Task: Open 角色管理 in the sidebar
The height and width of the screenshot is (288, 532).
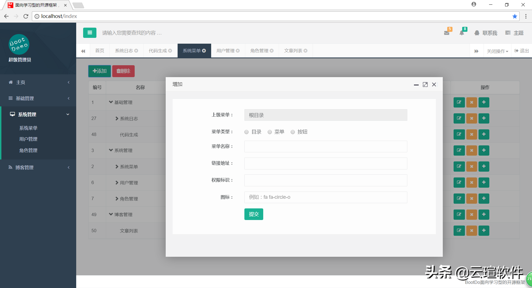Action: pyautogui.click(x=28, y=150)
